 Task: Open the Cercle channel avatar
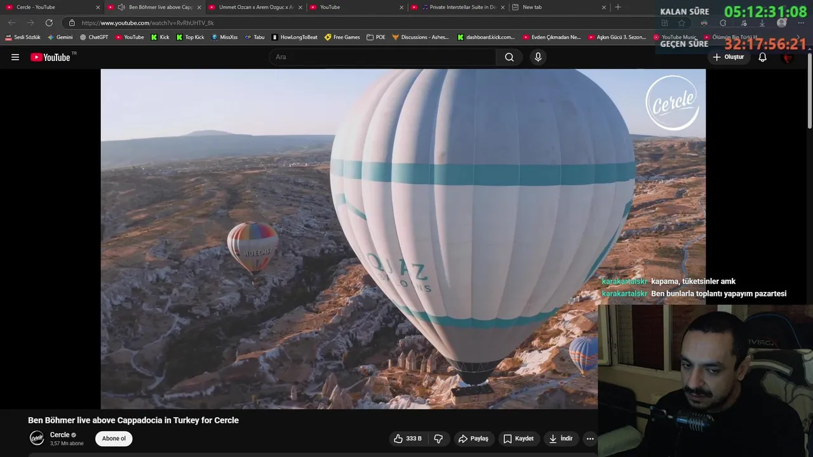point(37,438)
